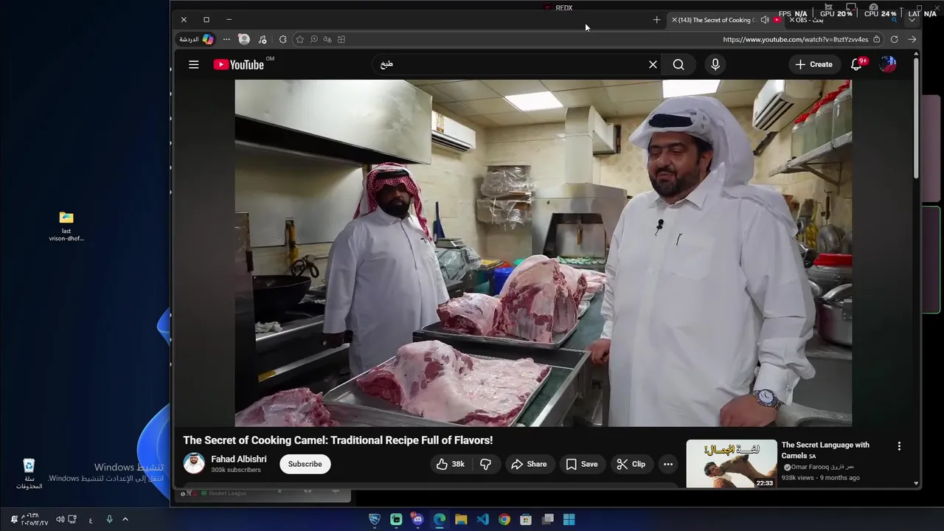Dislike the camel cooking video

tap(486, 464)
